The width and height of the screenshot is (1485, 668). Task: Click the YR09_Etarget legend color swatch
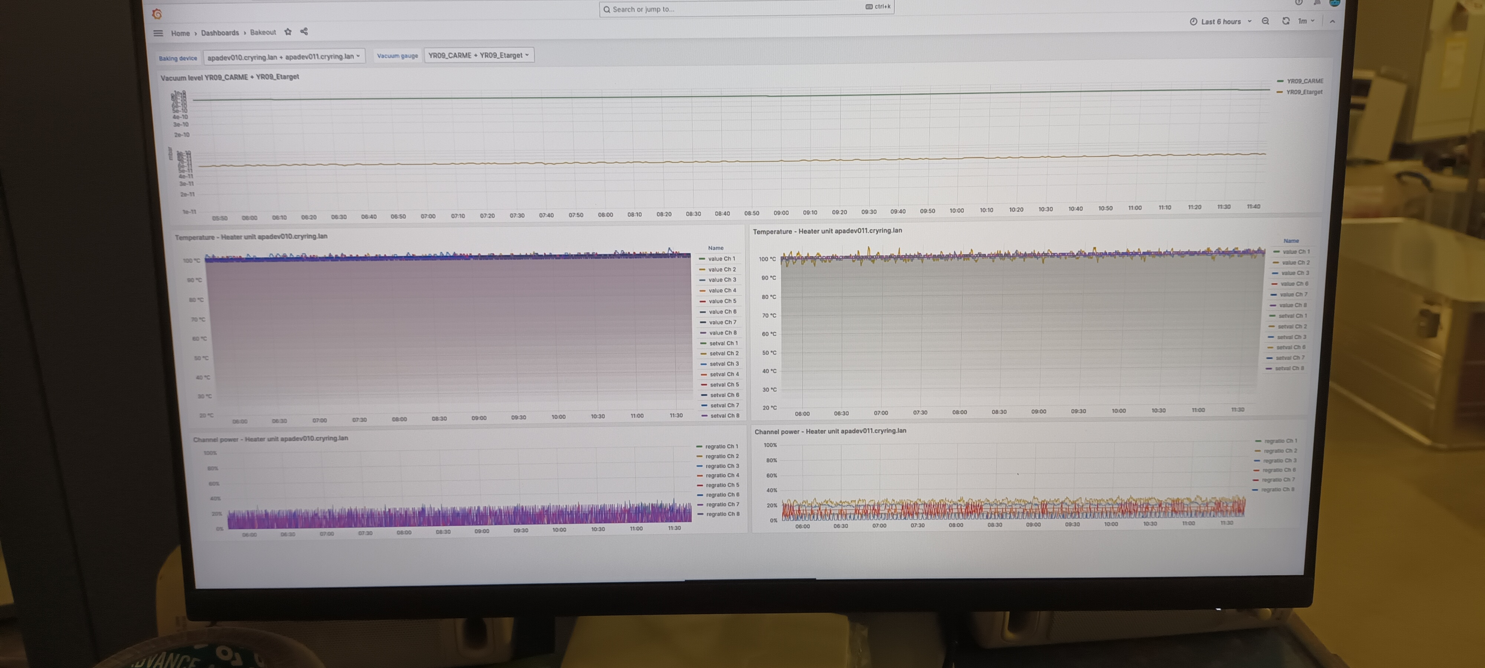[x=1280, y=92]
